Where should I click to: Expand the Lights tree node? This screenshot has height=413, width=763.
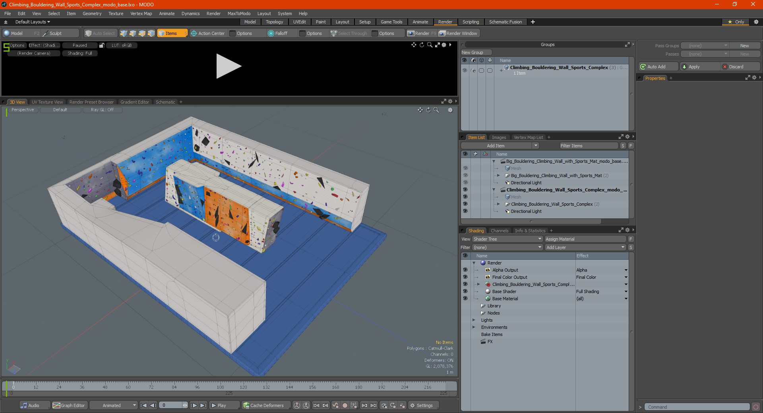(x=474, y=320)
